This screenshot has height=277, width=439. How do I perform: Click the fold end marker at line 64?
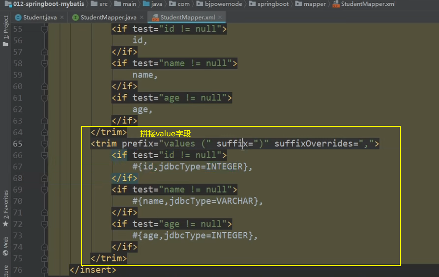point(44,132)
